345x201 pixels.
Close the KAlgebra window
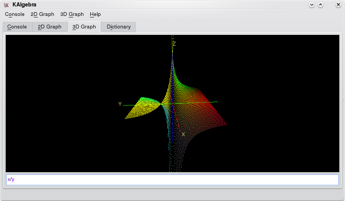click(x=338, y=5)
